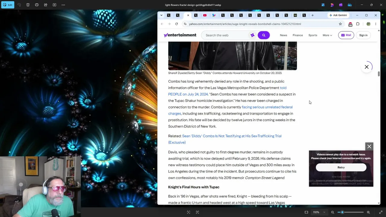Open the Finance menu item

[298, 35]
